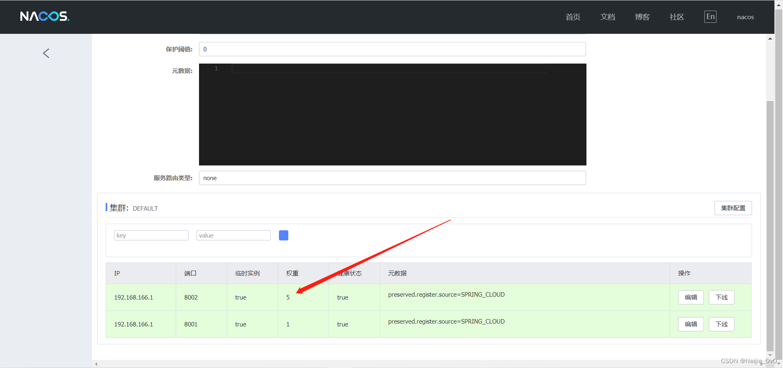
Task: Go back using the left chevron arrow
Action: (x=46, y=53)
